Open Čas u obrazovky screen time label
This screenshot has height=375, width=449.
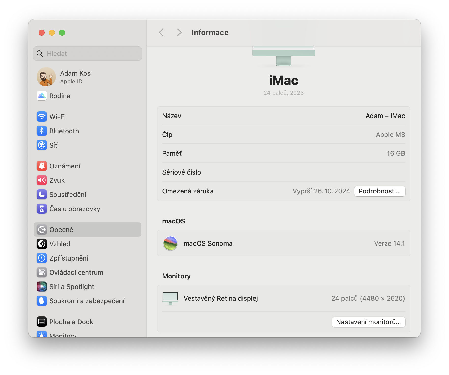(x=75, y=209)
